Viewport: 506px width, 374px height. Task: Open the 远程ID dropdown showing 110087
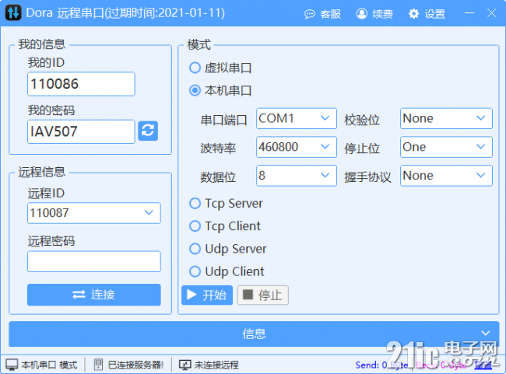click(x=94, y=213)
